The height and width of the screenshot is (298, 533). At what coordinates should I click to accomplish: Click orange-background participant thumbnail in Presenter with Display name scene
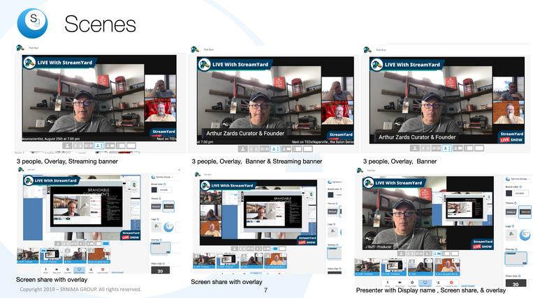(447, 267)
